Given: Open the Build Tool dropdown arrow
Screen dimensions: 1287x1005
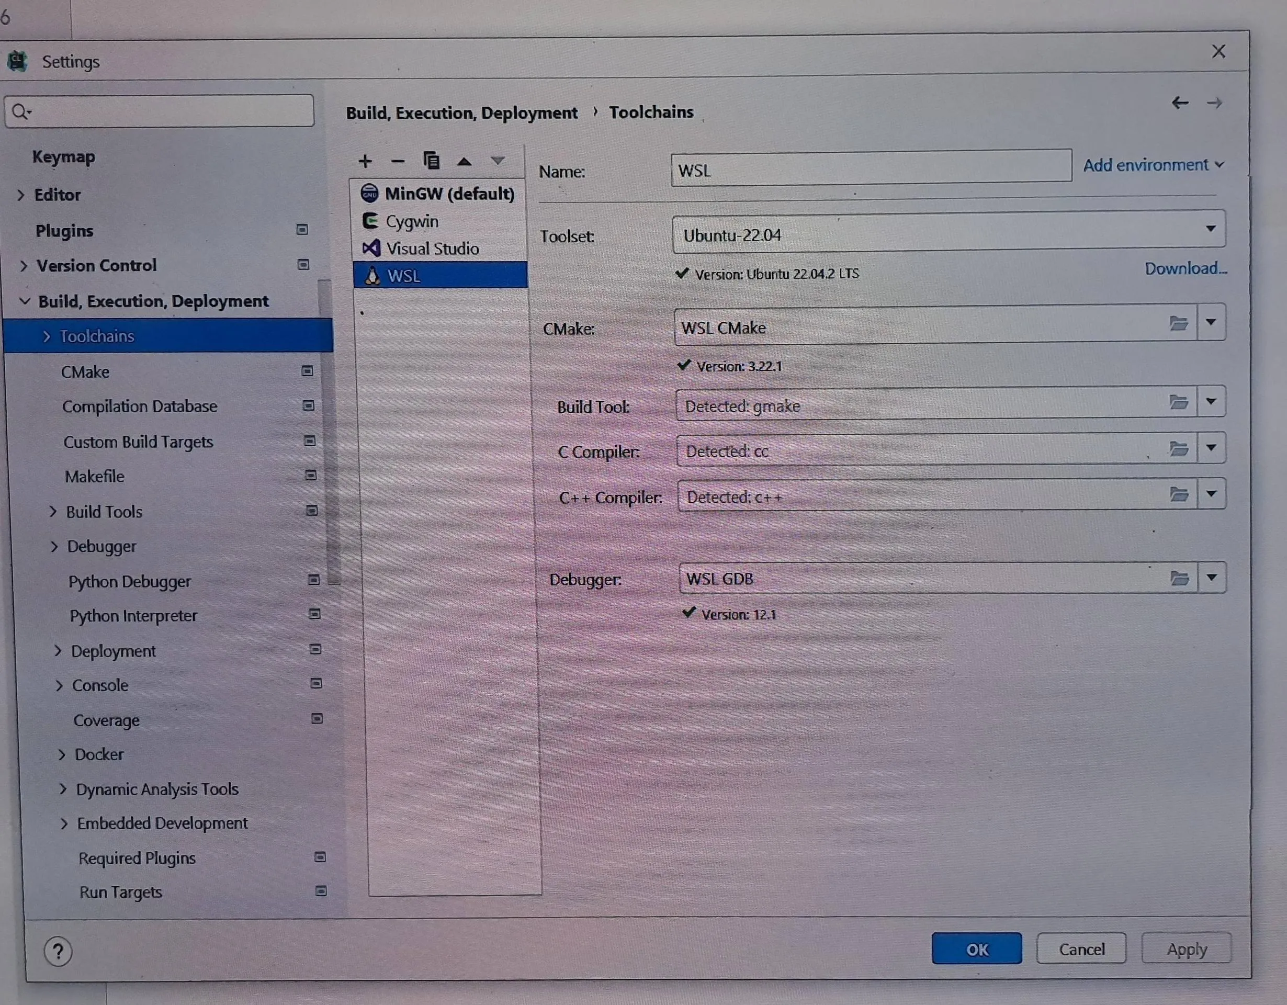Looking at the screenshot, I should coord(1211,402).
